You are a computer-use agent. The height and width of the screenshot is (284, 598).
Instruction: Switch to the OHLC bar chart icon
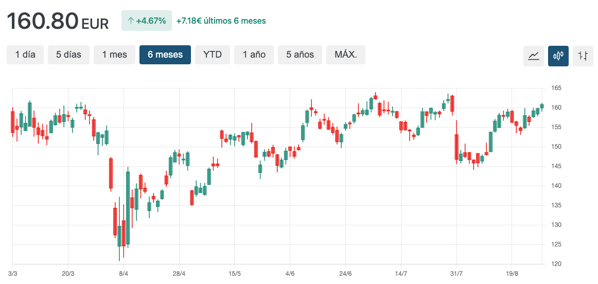(x=583, y=56)
